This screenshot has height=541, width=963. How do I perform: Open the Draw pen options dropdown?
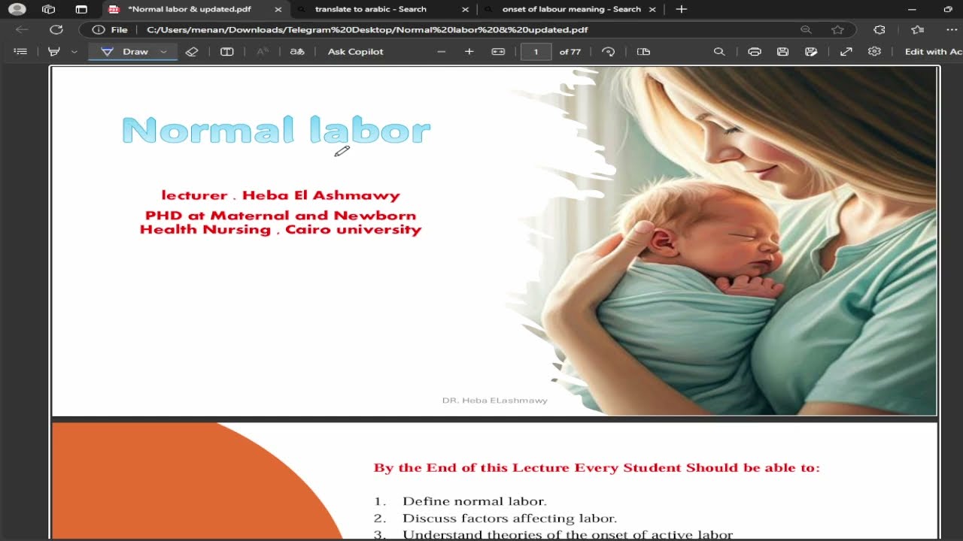[163, 52]
